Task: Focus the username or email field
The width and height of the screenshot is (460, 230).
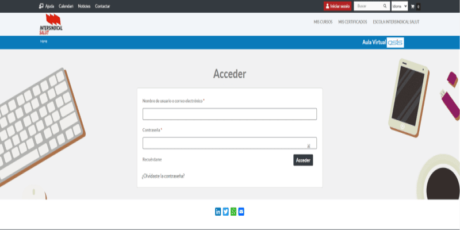Action: point(229,114)
